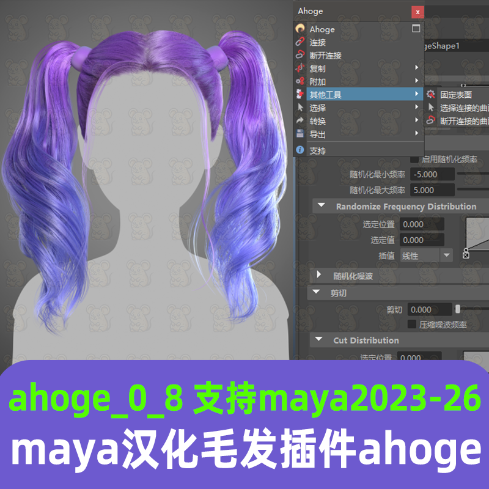The height and width of the screenshot is (489, 489).
Task: Collapse Randomize Frequency Distribution section
Action: (322, 205)
